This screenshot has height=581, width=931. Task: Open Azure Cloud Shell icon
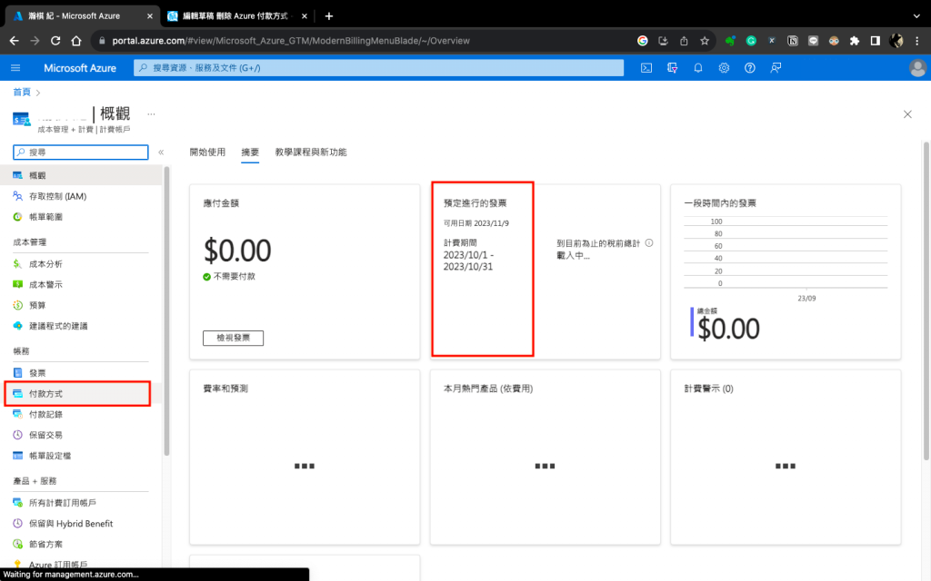tap(646, 68)
